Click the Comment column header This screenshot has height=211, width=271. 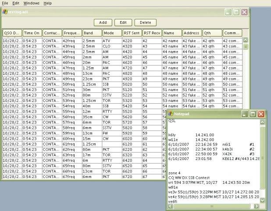(232, 33)
